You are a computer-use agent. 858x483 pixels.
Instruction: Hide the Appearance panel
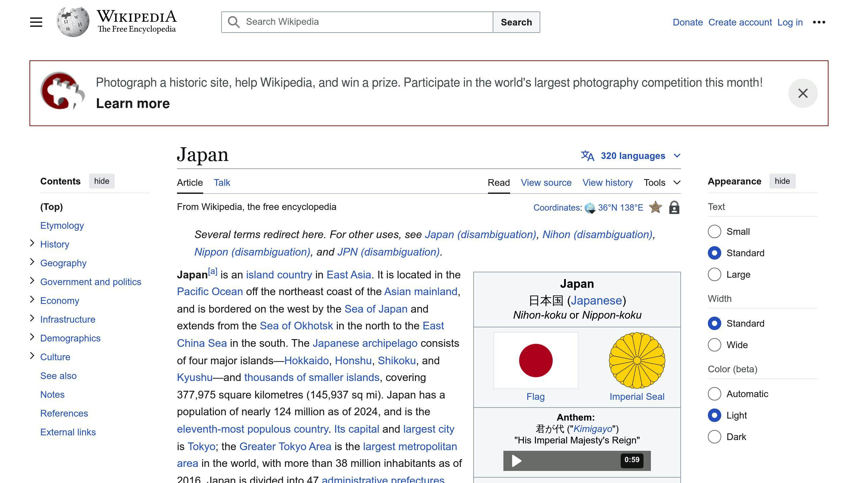coord(782,181)
